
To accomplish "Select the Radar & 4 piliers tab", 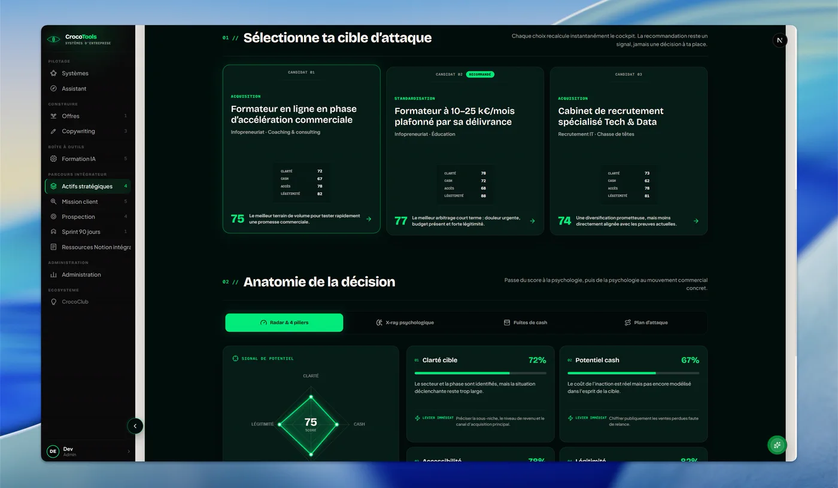I will (x=284, y=322).
